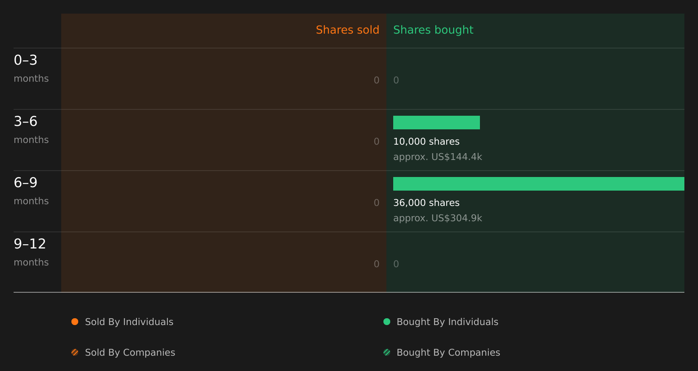This screenshot has height=371, width=698.
Task: Select the 6–9 months green bought bar
Action: (x=539, y=184)
